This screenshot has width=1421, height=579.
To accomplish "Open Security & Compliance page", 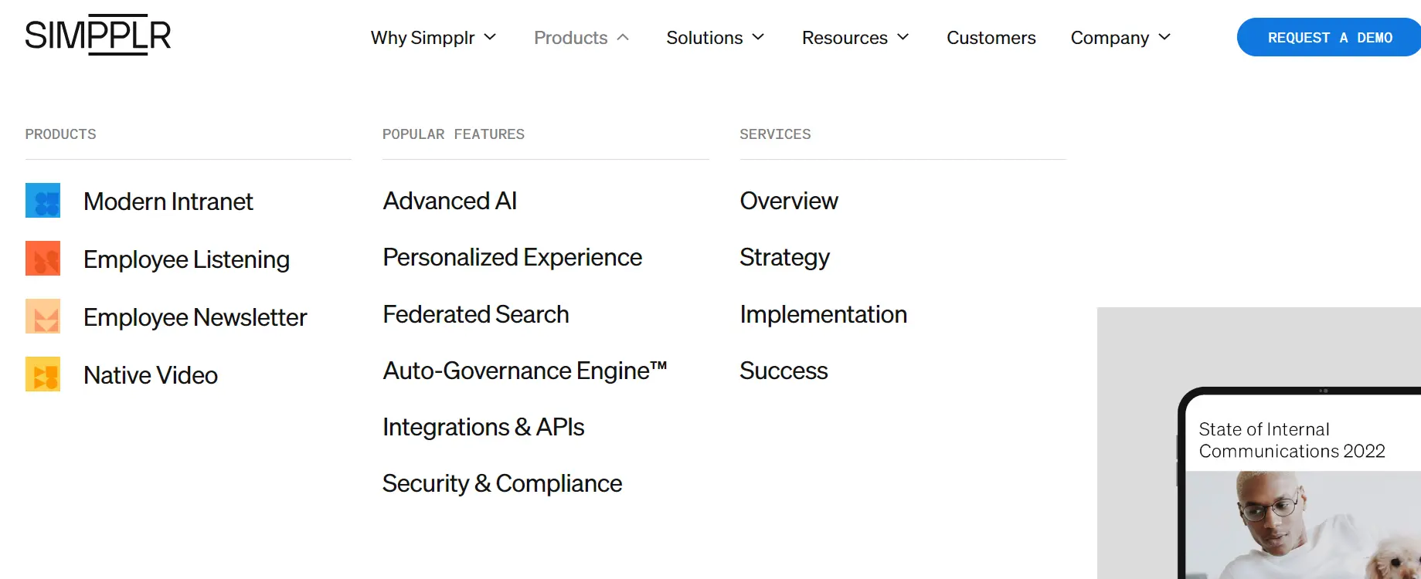I will point(502,483).
